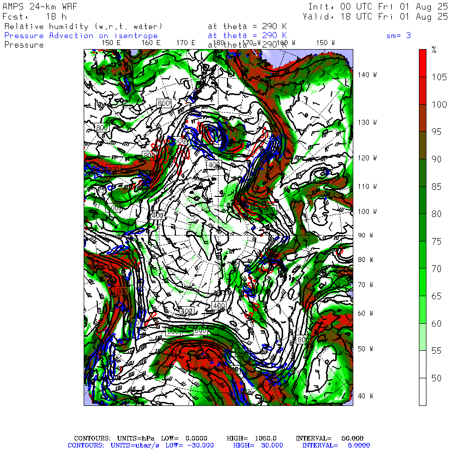Click the "110 W" longitude label
451x451 pixels.
click(x=367, y=186)
